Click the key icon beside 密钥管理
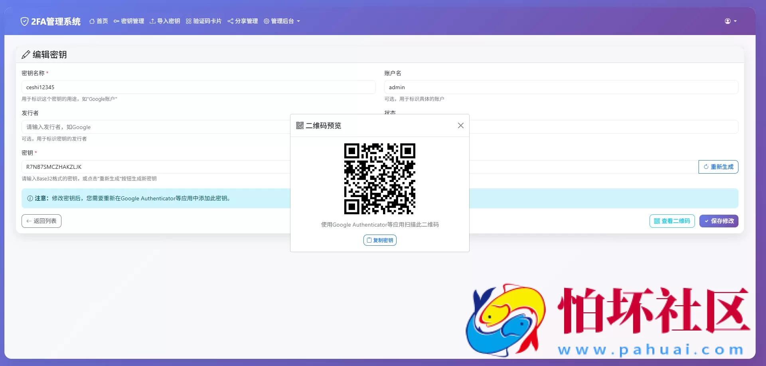766x366 pixels. pos(116,21)
